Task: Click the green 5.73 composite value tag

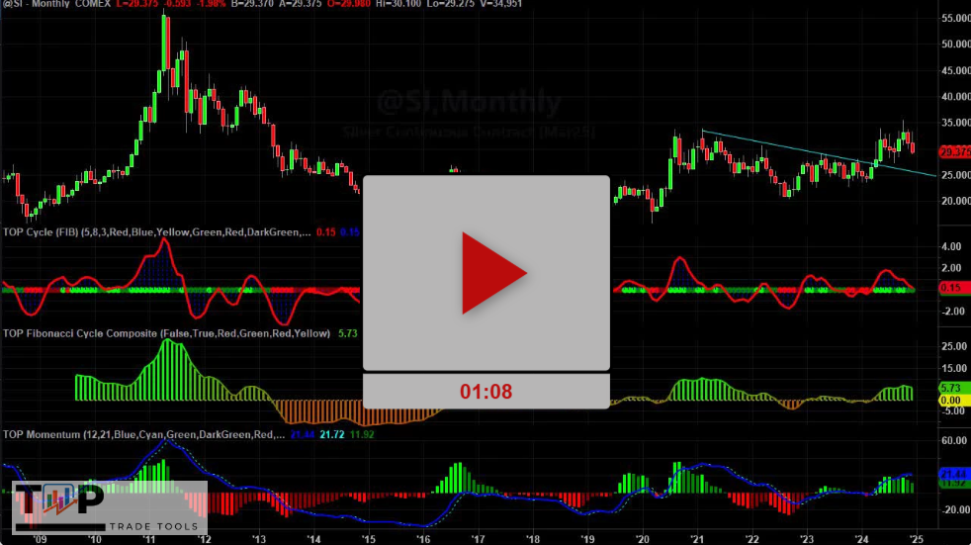Action: tap(955, 389)
